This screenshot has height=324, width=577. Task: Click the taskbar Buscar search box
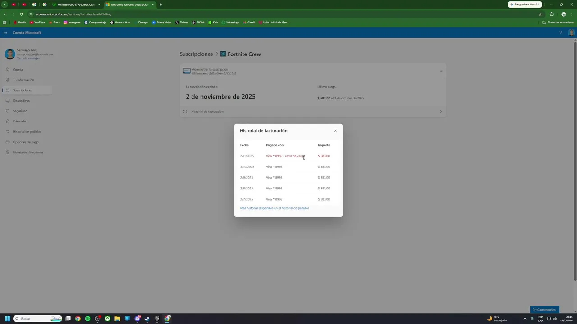37,319
